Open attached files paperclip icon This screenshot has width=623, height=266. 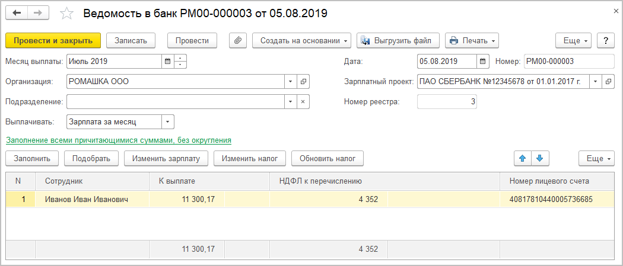click(x=237, y=40)
